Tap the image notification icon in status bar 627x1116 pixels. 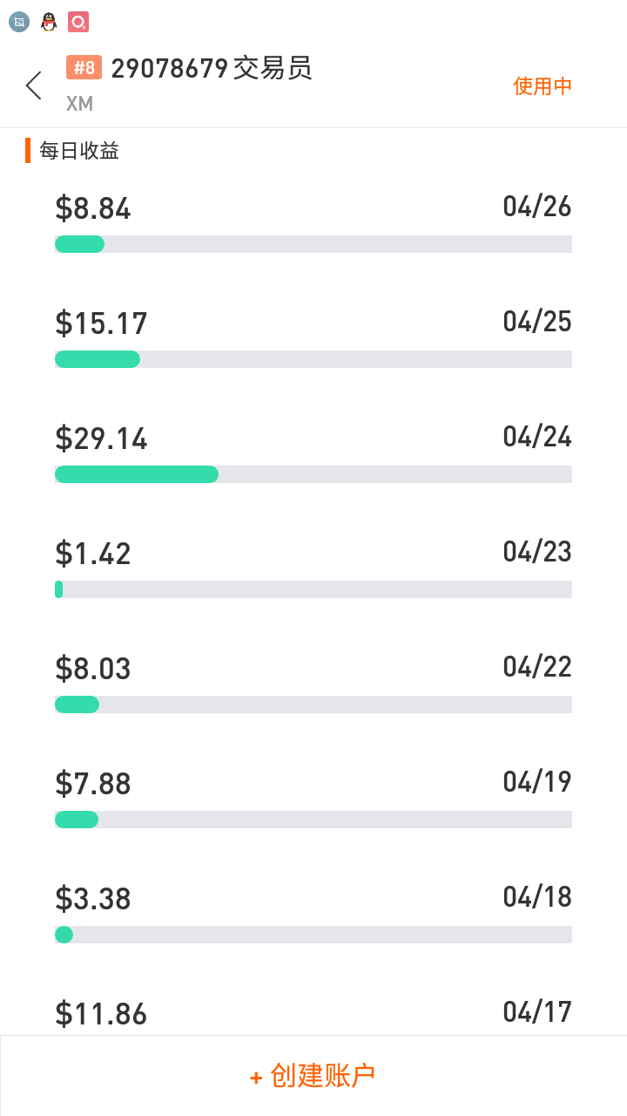[x=19, y=23]
